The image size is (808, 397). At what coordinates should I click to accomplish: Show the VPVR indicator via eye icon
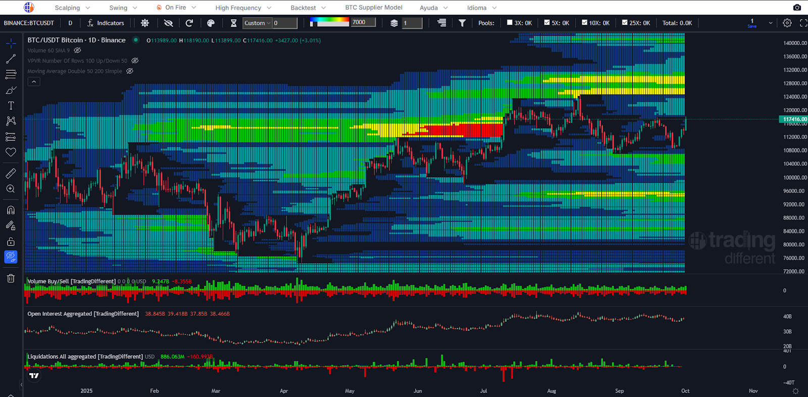(x=135, y=61)
